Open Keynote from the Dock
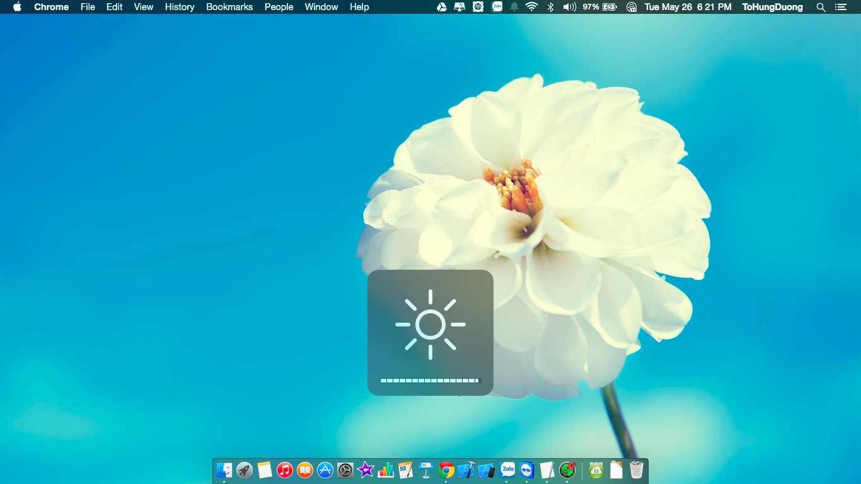Screen dimensions: 861x484 (x=426, y=470)
